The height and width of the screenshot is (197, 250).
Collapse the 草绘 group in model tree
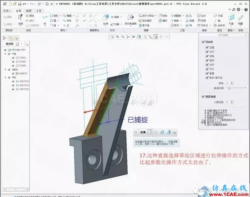tap(5, 77)
